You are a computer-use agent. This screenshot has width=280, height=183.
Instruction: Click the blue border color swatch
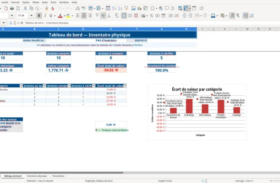[x=213, y=16]
